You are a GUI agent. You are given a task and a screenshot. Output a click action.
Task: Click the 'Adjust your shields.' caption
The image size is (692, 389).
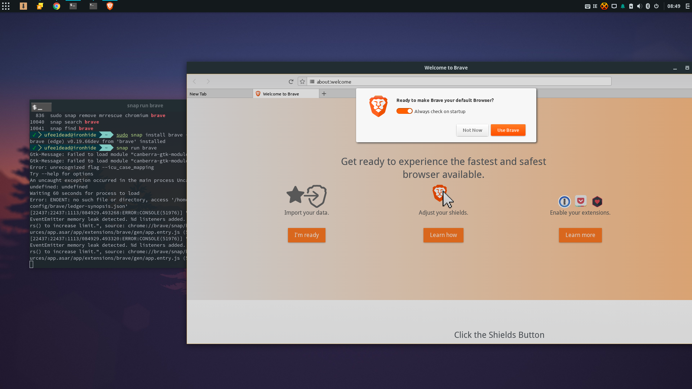[x=443, y=213]
